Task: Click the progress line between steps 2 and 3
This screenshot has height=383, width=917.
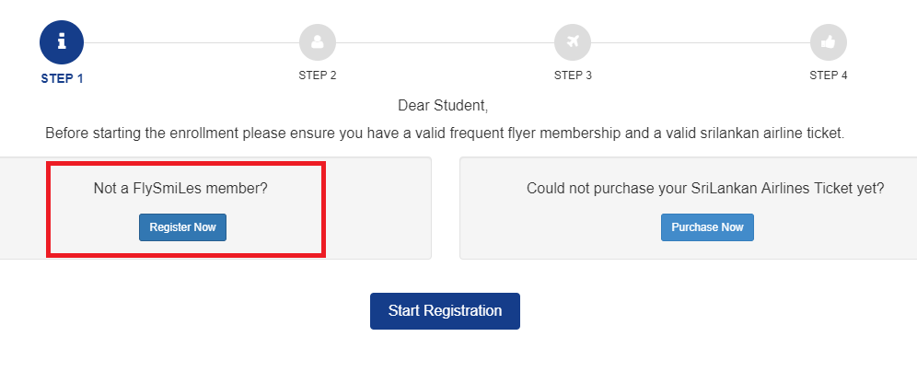Action: (445, 42)
